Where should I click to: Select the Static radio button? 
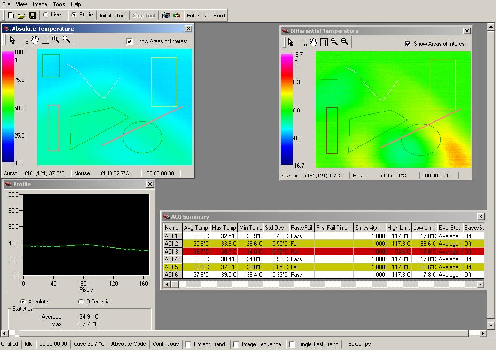click(74, 15)
